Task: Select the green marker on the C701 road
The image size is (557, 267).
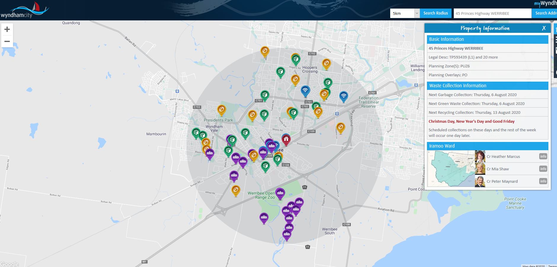Action: [265, 96]
